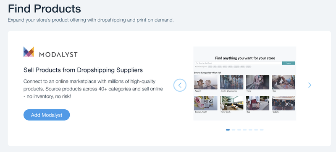Click the Modalyst logo icon
336x152 pixels.
(29, 52)
